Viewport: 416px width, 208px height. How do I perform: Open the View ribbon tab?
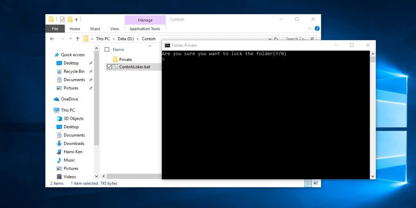tap(115, 29)
